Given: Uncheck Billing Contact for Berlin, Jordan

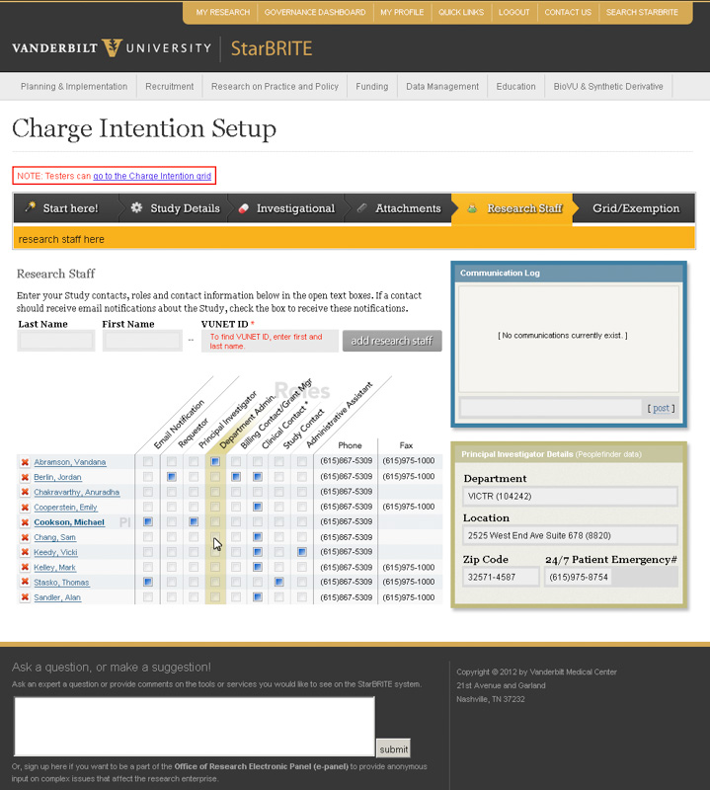Looking at the screenshot, I should click(236, 477).
